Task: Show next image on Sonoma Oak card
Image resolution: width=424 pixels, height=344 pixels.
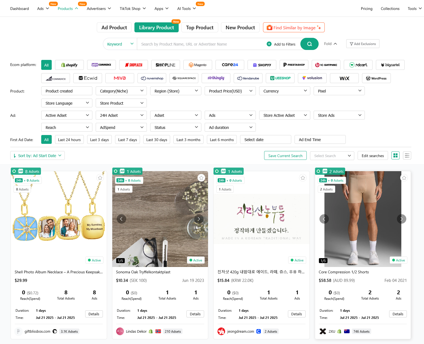Action: pos(199,219)
